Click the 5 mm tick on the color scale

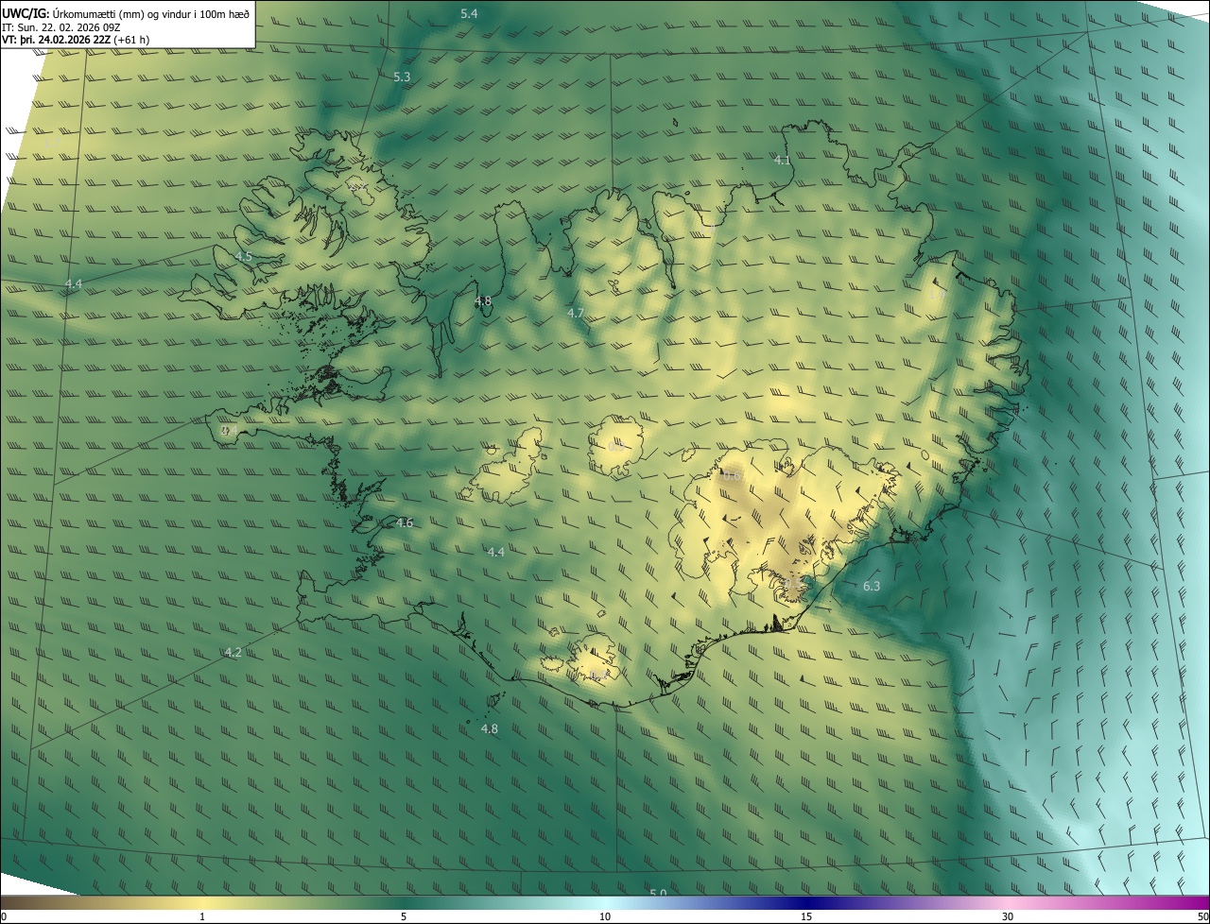404,916
